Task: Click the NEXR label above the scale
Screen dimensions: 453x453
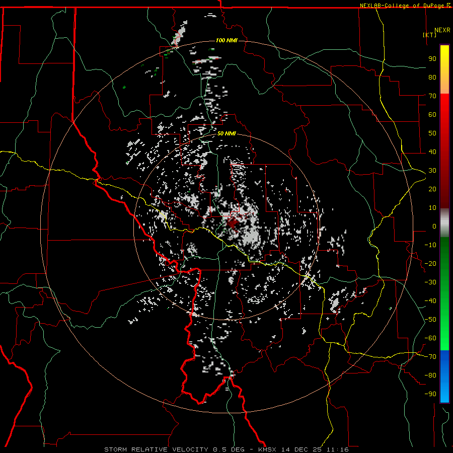Action: (x=442, y=30)
